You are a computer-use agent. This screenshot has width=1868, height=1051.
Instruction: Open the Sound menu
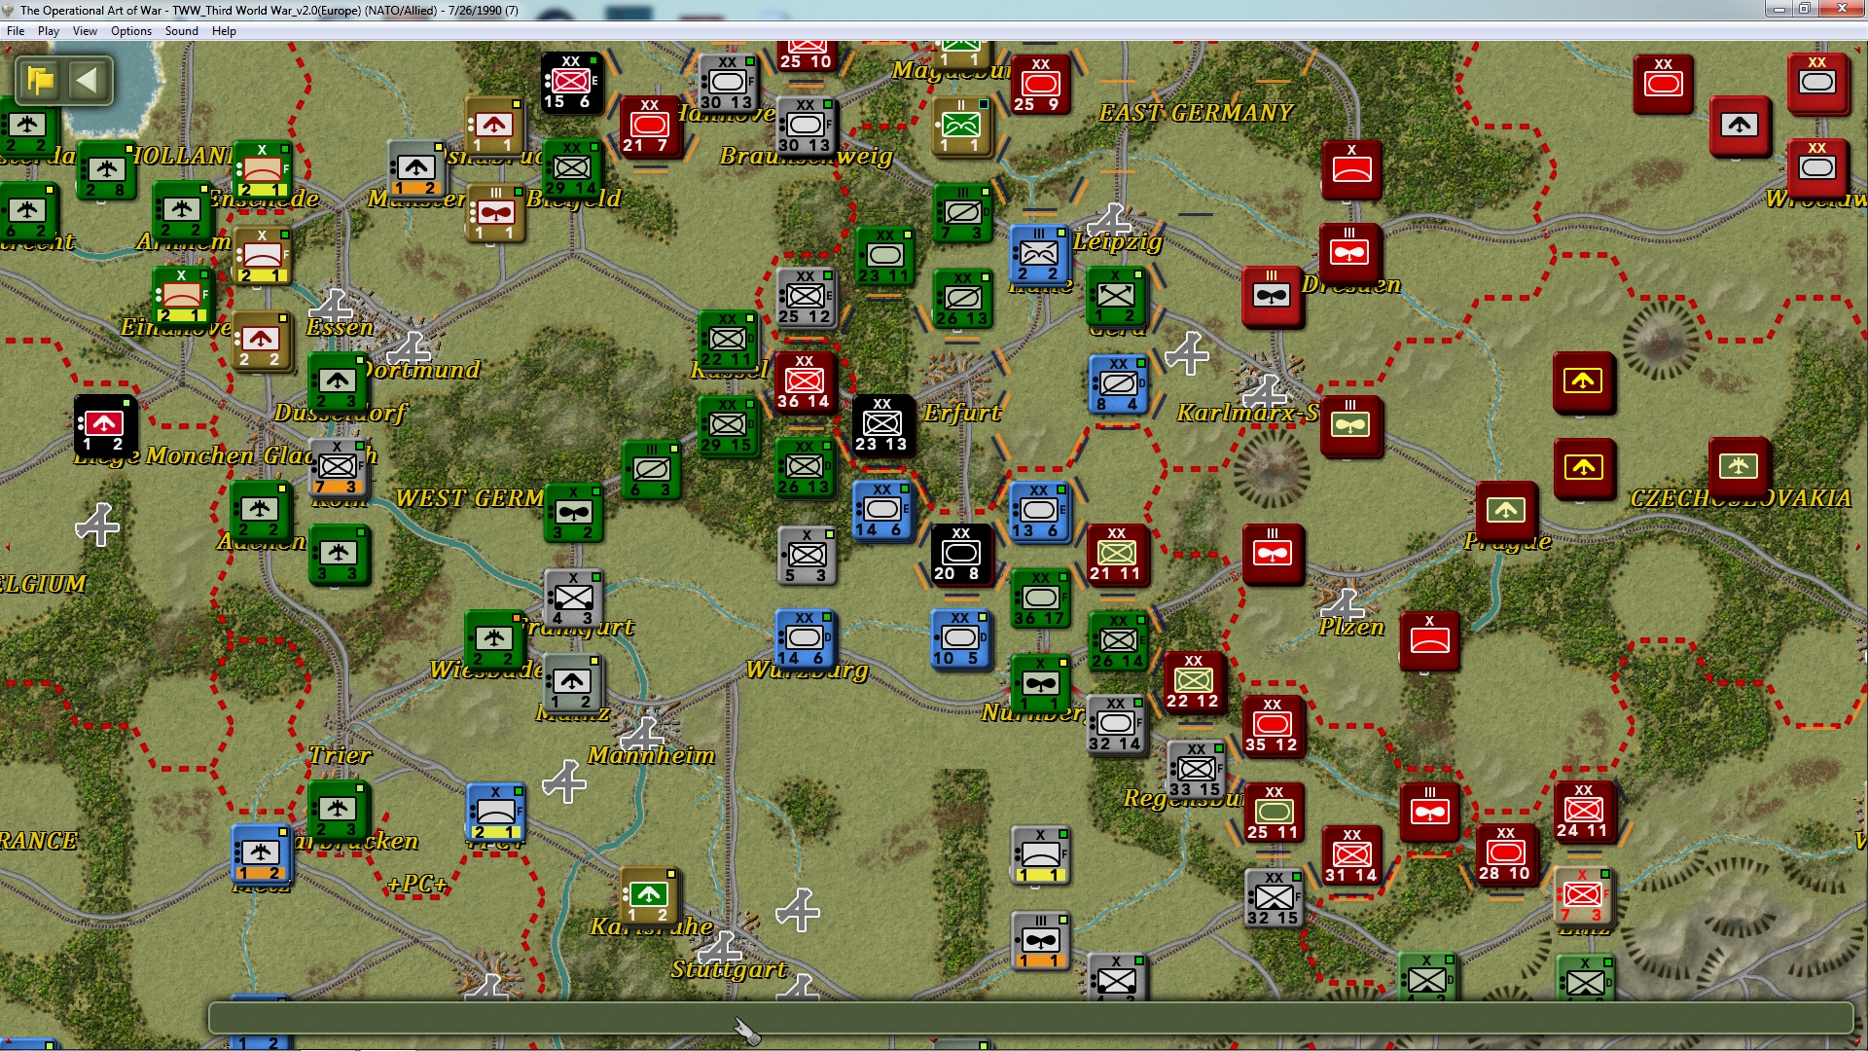click(182, 31)
